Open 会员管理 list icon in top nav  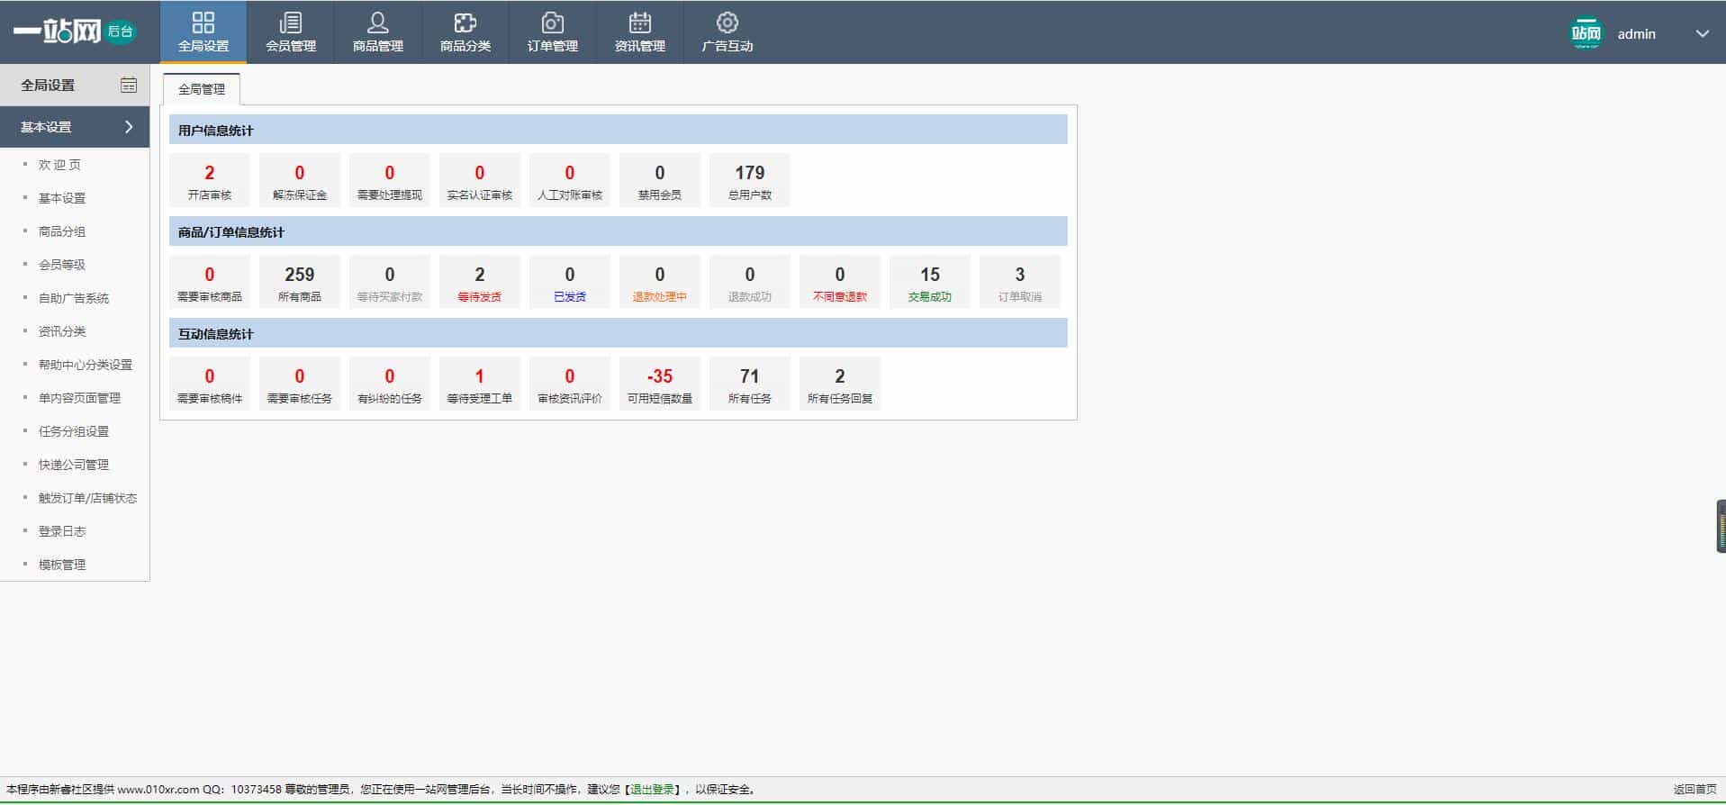(291, 23)
